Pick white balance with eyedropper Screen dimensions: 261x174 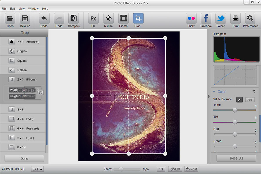click(240, 100)
